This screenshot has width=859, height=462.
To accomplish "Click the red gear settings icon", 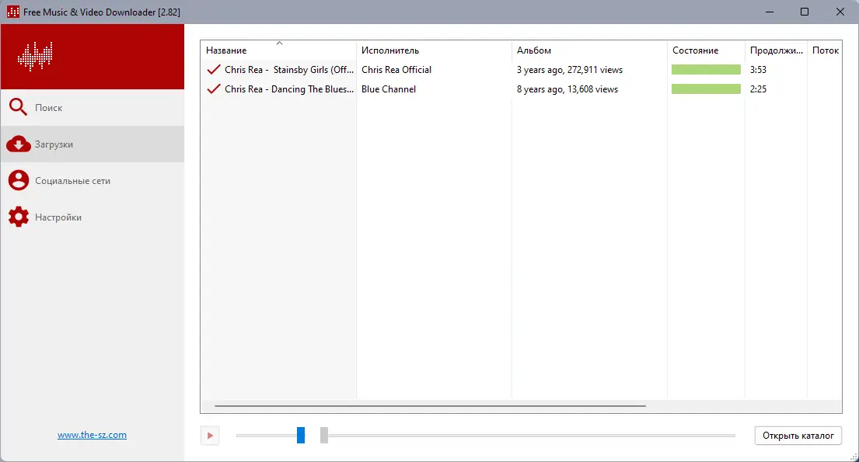I will [18, 217].
